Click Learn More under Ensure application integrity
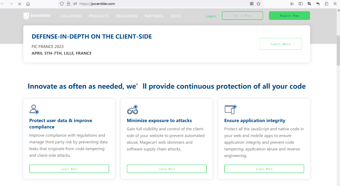The height and width of the screenshot is (186, 340). point(264,169)
